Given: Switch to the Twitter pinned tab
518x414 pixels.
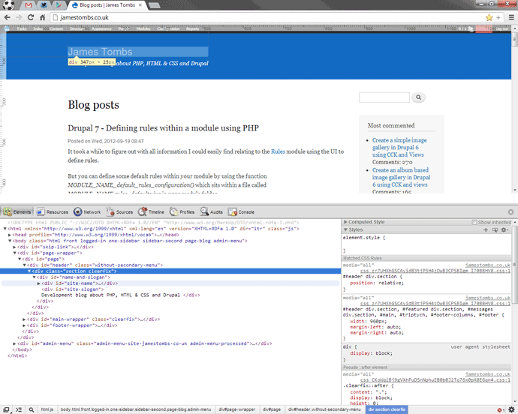Looking at the screenshot, I should 44,5.
